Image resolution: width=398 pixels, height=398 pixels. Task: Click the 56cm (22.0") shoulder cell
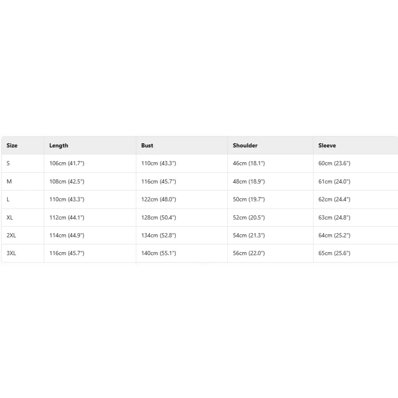248,254
